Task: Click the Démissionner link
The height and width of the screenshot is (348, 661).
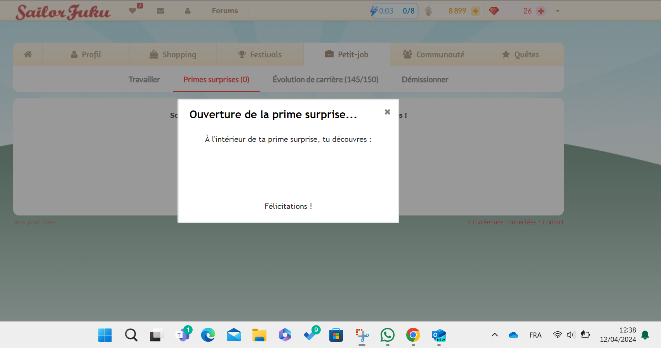Action: click(x=425, y=79)
